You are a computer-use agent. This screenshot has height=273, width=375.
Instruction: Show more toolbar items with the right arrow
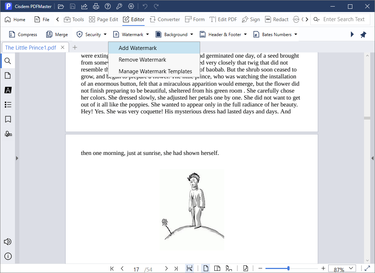click(352, 35)
